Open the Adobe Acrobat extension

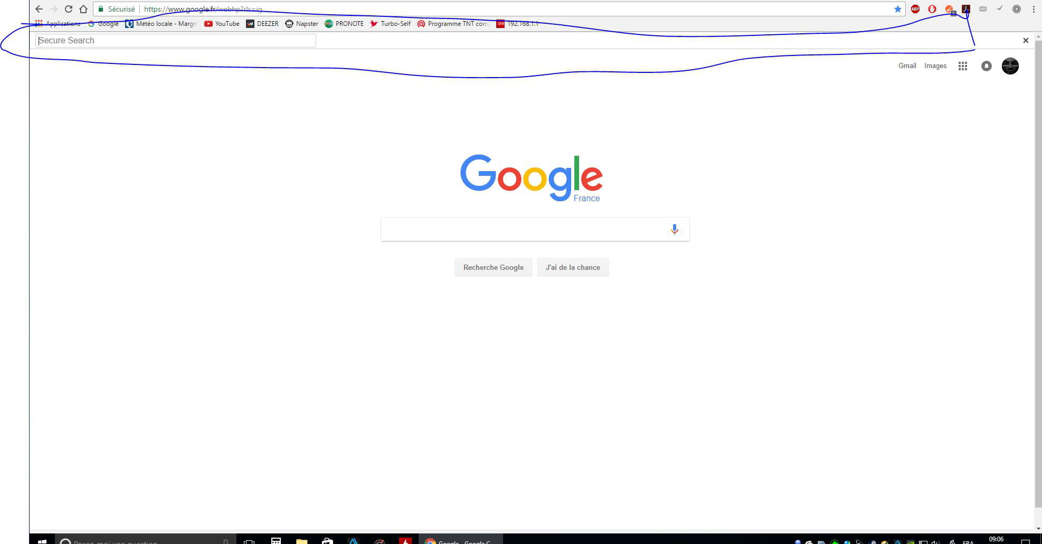click(966, 9)
